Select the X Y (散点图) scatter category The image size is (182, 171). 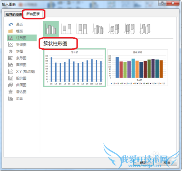pyautogui.click(x=22, y=72)
